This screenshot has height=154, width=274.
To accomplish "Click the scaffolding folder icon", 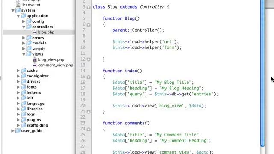I will pyautogui.click(x=24, y=125).
